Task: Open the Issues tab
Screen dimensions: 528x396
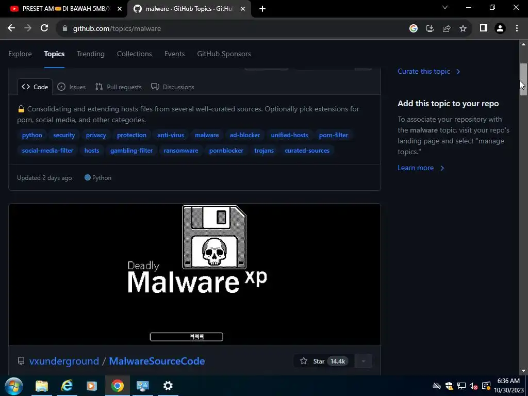Action: [x=71, y=87]
